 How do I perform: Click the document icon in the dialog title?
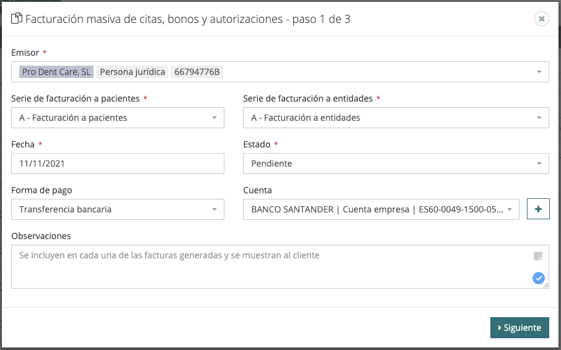point(17,19)
